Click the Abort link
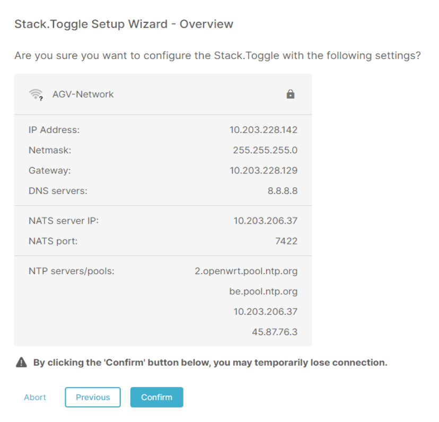The width and height of the screenshot is (439, 422). click(x=35, y=397)
